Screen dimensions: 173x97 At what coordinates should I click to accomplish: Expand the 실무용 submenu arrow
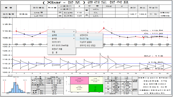click(x=74, y=35)
